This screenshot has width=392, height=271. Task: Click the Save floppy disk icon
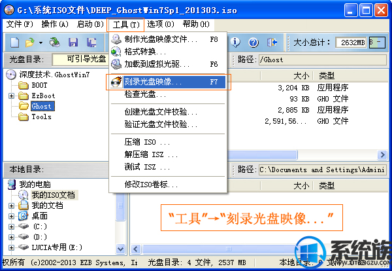click(73, 43)
